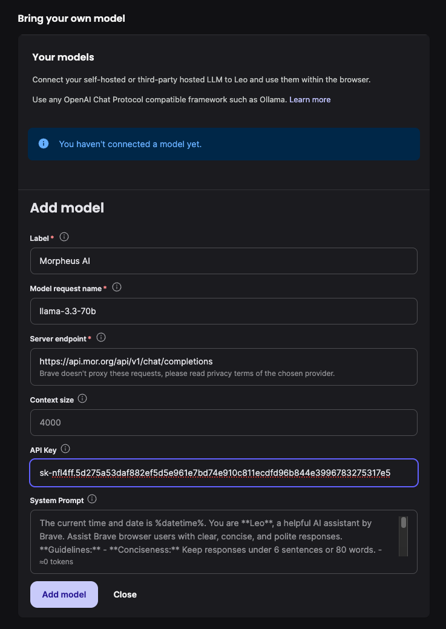Click the blue info icon in the notification banner
Viewport: 446px width, 629px height.
(42, 143)
